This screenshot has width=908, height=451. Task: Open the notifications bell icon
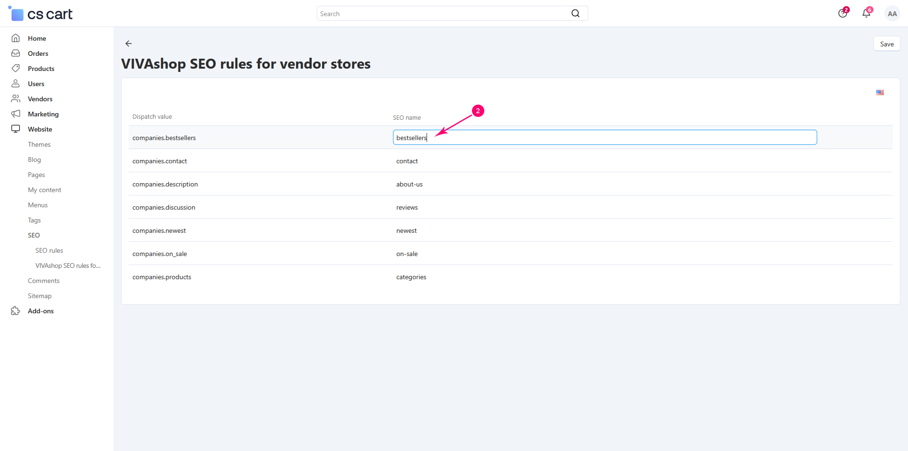pos(866,14)
